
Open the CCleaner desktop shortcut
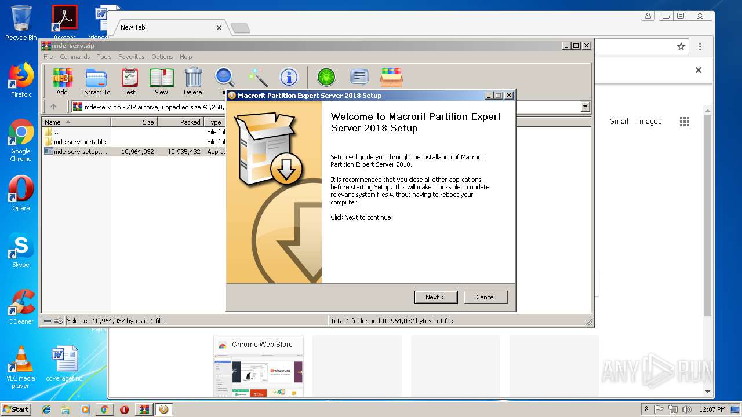(x=21, y=307)
